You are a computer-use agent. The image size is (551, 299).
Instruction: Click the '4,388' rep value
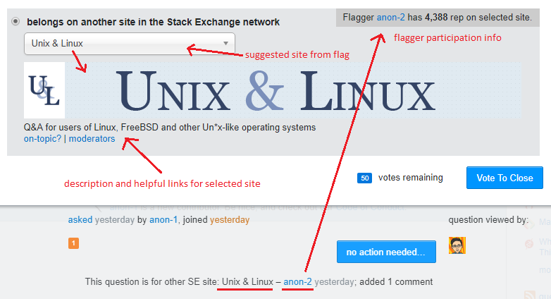coord(436,17)
